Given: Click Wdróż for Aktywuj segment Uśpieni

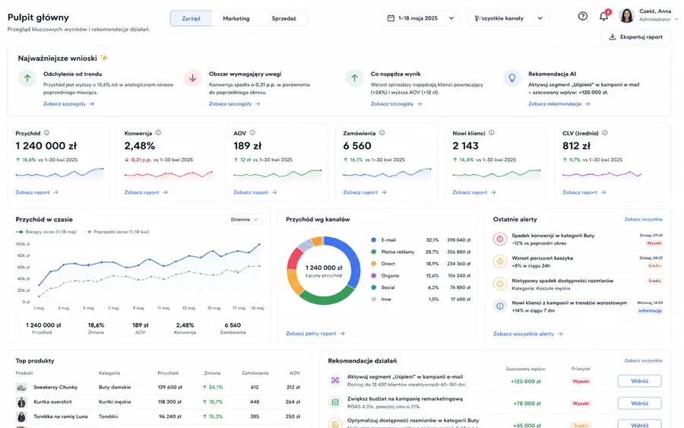Looking at the screenshot, I should point(639,381).
